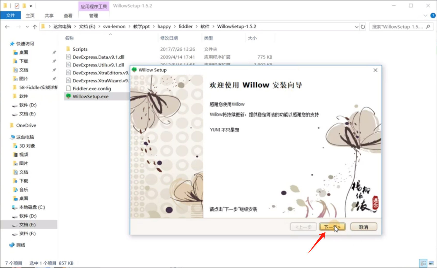The height and width of the screenshot is (268, 437).
Task: Open the 管理 ribbon tab
Action: coord(94,16)
